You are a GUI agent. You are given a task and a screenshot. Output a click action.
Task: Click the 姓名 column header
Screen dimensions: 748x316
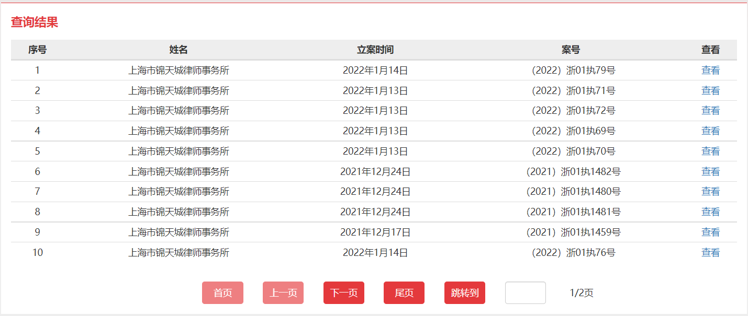click(x=178, y=50)
